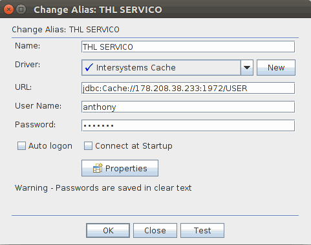Click the maximize window button in title bar

click(x=21, y=10)
